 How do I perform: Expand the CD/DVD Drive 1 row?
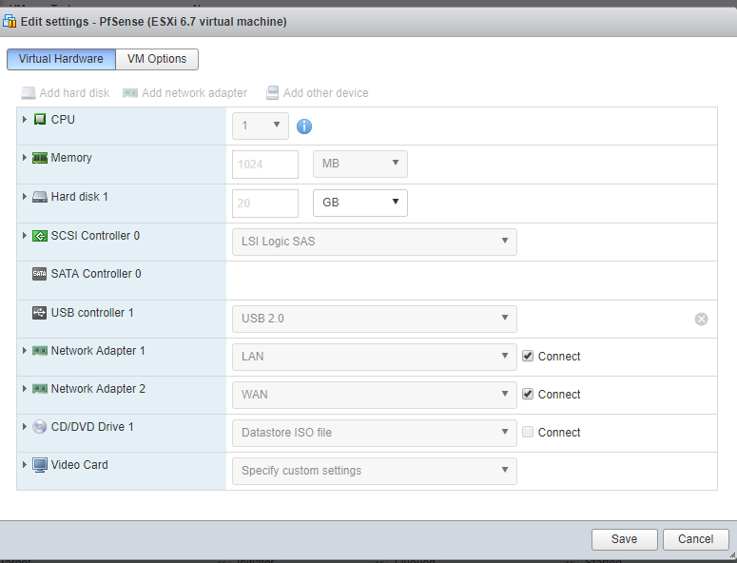click(25, 427)
